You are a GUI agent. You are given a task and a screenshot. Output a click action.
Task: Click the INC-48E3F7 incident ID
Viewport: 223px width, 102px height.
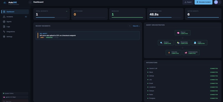43,34
